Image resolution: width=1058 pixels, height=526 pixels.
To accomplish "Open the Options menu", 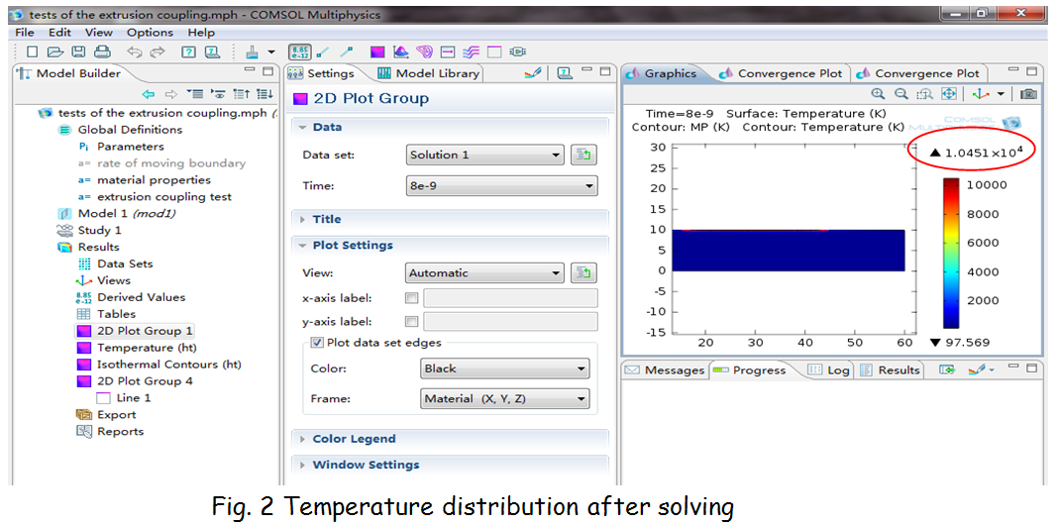I will [150, 33].
